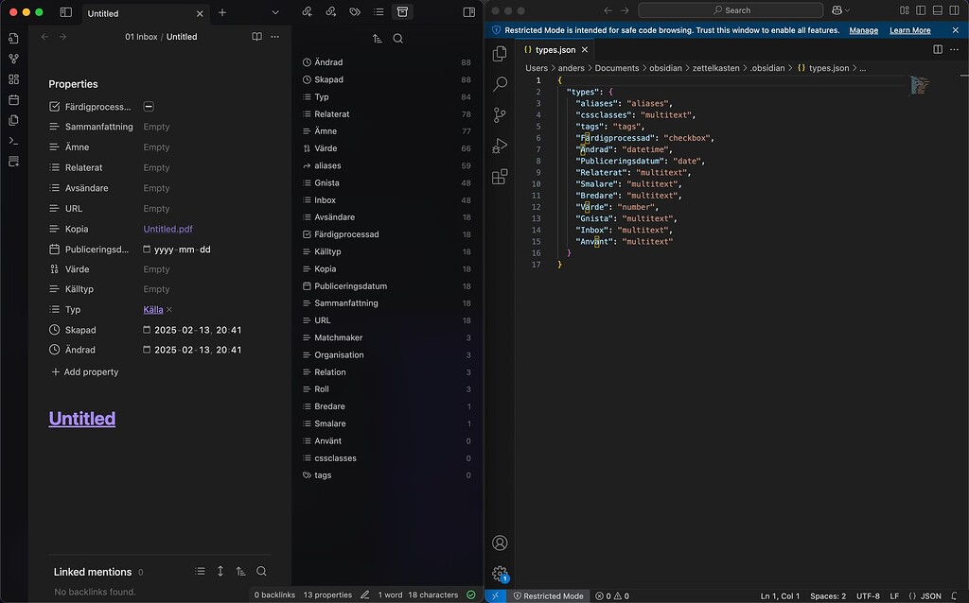Image resolution: width=969 pixels, height=603 pixels.
Task: Change sort order of the properties list
Action: point(377,38)
